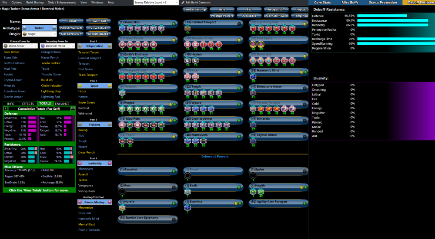Click the empty slot under Brawl power
This screenshot has height=239, width=435.
[x=187, y=176]
